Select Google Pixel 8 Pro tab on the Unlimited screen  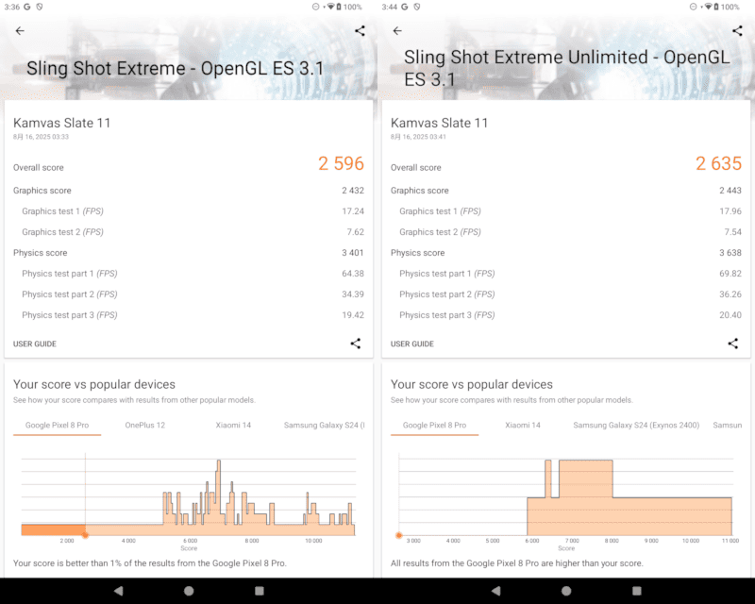click(x=434, y=426)
